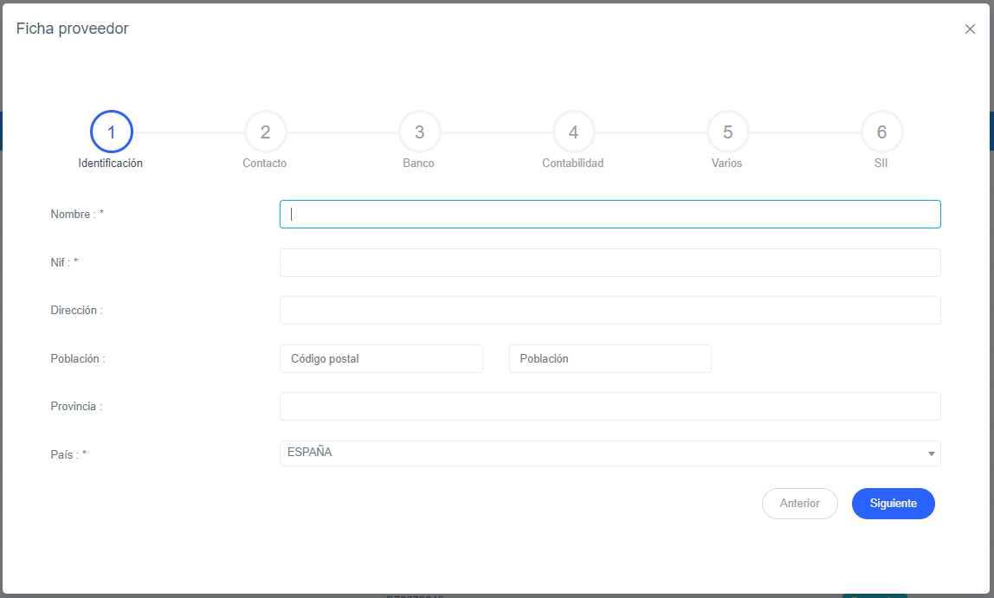Click the 'Ficha proveedor' dialog title
The height and width of the screenshot is (598, 994).
click(x=73, y=29)
